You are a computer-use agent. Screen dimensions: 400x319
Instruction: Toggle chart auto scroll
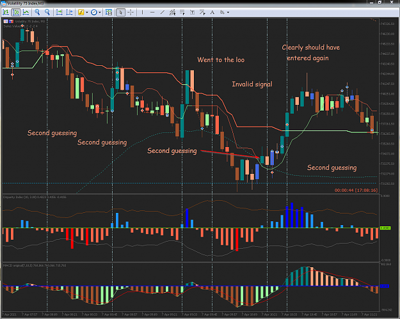point(59,12)
